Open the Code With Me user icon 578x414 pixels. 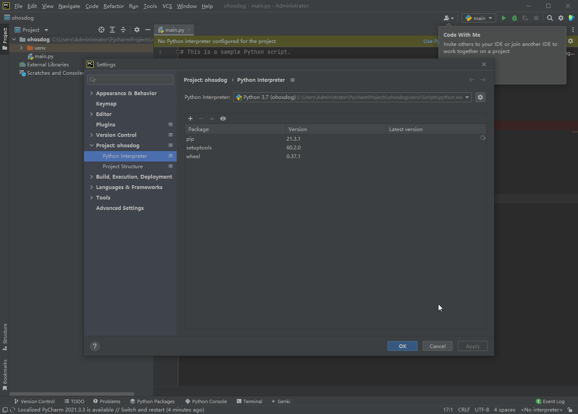click(x=448, y=18)
